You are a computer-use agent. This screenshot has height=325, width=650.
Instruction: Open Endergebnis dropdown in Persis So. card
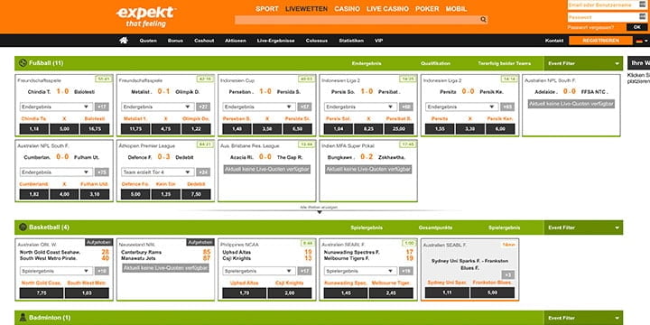click(x=360, y=107)
